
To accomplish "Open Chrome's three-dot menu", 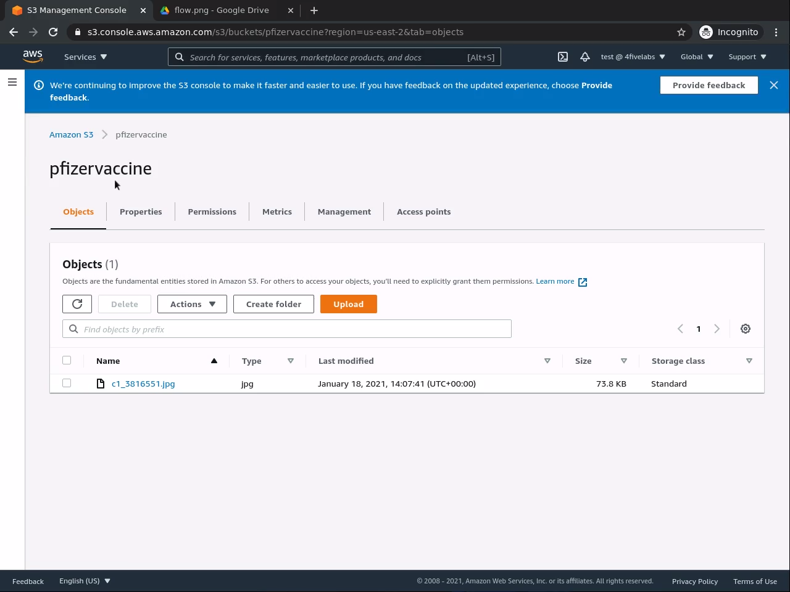I will coord(776,32).
